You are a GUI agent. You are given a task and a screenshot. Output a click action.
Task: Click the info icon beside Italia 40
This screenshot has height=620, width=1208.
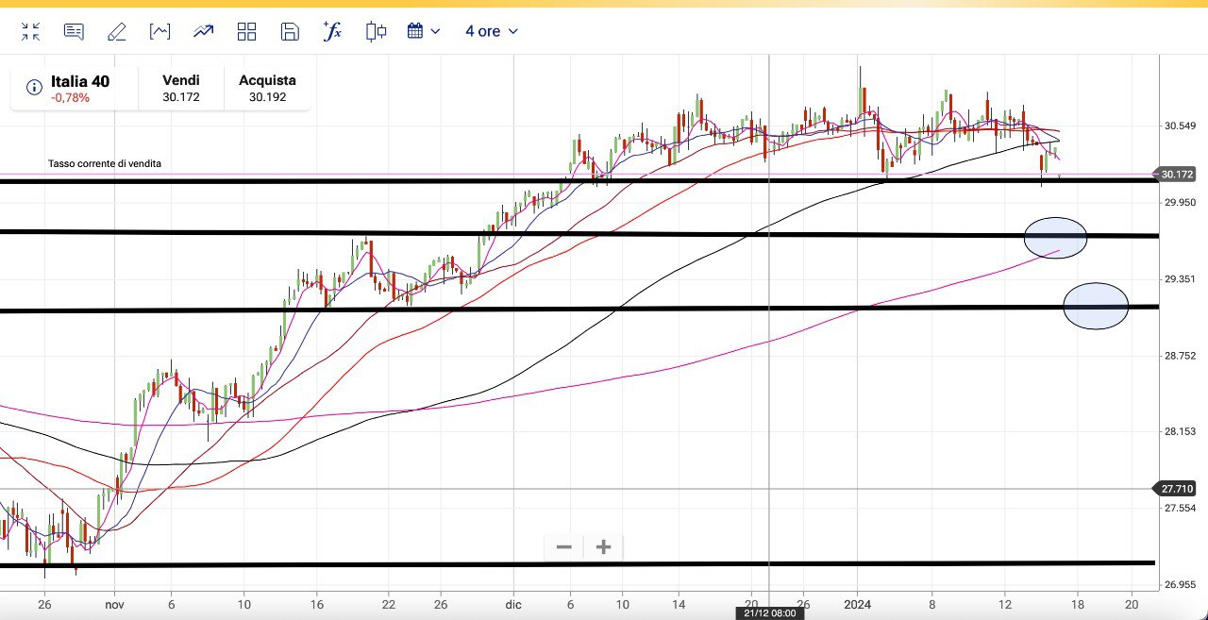(x=34, y=88)
